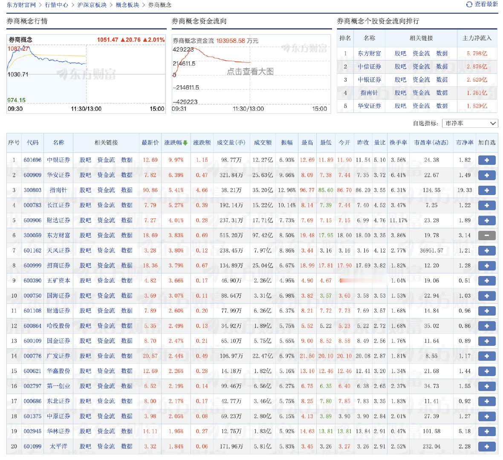Open 太平洋 name link in row 20
This screenshot has height=460, width=503.
click(x=58, y=446)
